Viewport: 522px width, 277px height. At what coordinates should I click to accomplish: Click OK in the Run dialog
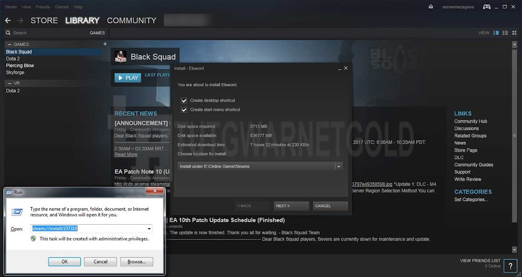coord(65,262)
